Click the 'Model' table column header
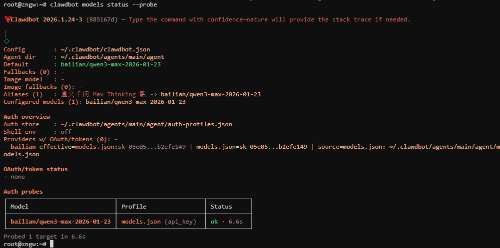The height and width of the screenshot is (248, 500). tap(19, 207)
